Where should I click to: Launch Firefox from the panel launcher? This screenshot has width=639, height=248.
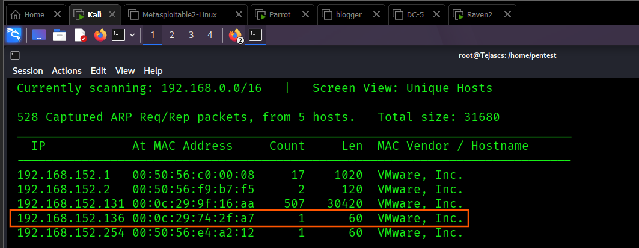point(100,36)
